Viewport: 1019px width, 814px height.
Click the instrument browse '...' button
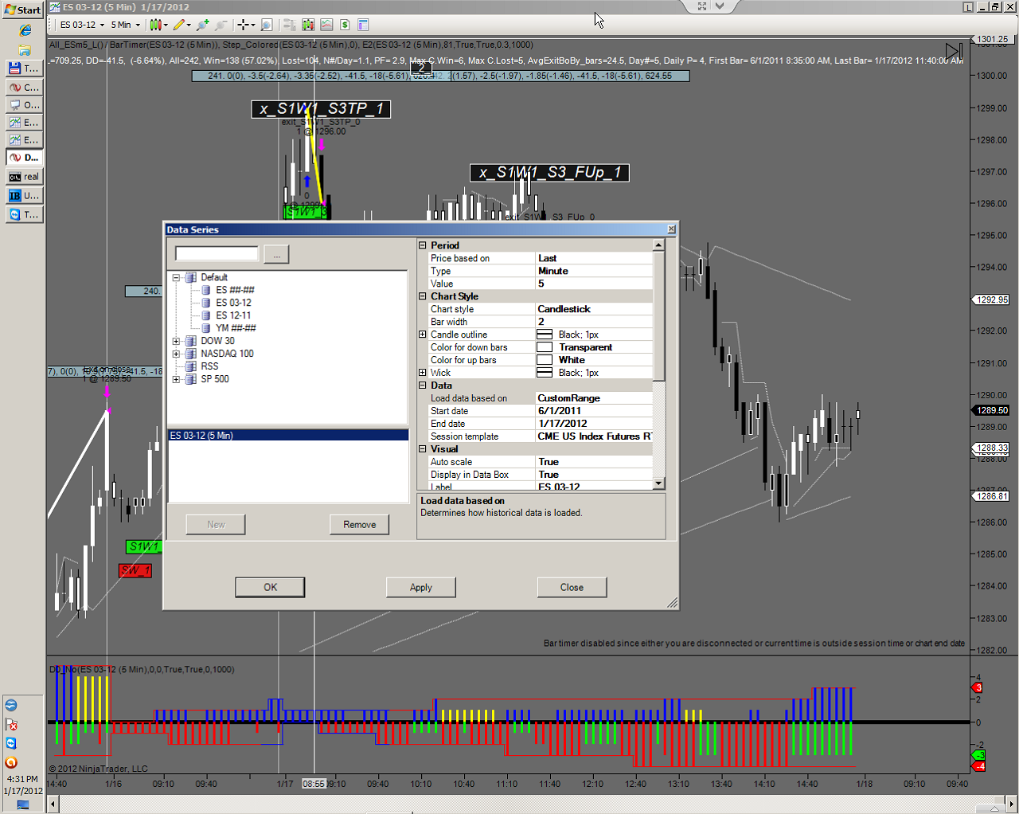tap(276, 254)
